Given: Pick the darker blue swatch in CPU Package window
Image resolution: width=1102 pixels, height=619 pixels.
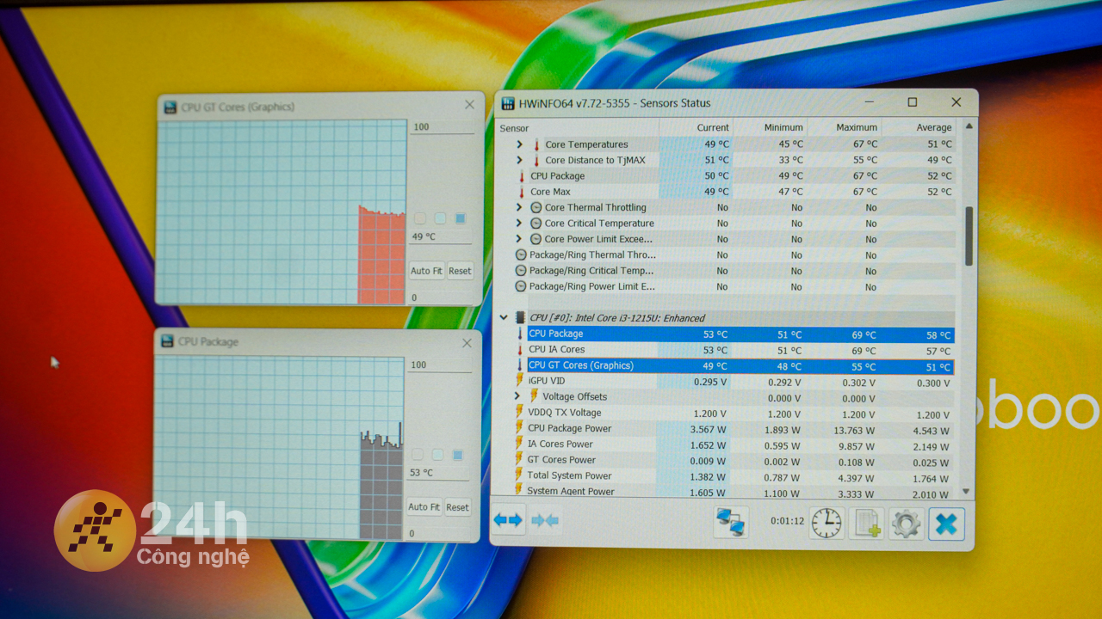Looking at the screenshot, I should pos(457,455).
